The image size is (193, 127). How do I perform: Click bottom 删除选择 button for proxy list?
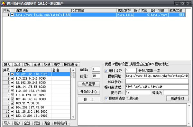tap(61, 123)
